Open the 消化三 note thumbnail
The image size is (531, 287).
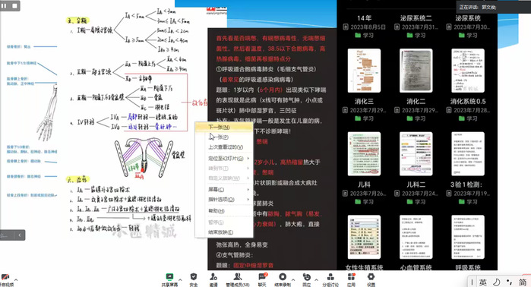point(364,71)
